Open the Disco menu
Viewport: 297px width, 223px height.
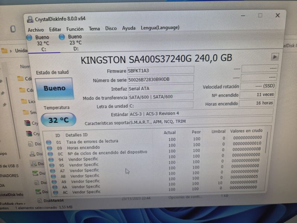[111, 29]
